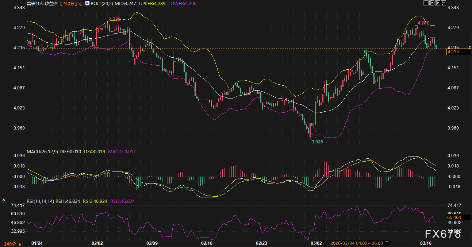Open the 240分 timeframe selector at bottom left

coord(12,243)
